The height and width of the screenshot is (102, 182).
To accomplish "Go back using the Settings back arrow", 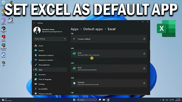I will [x=34, y=23].
